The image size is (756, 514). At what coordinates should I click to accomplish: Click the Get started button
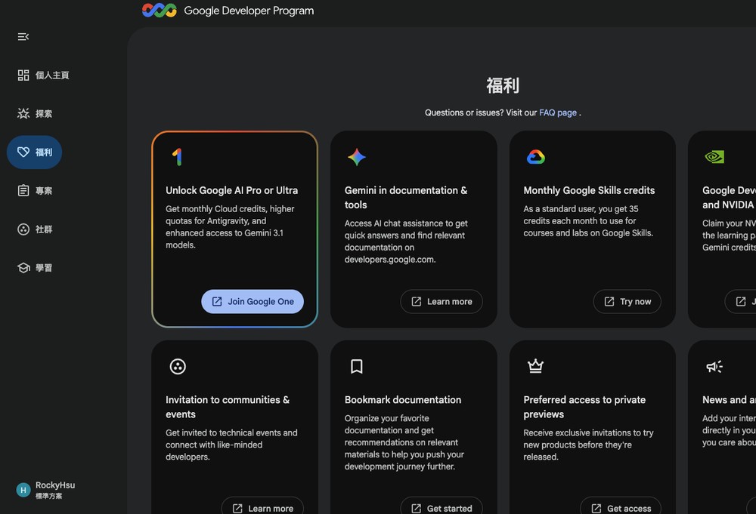click(442, 506)
